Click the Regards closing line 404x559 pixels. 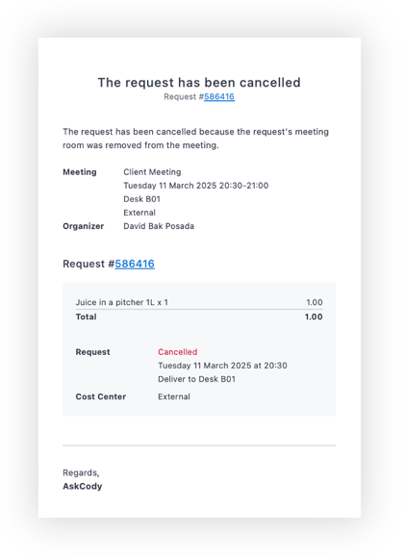pos(81,473)
